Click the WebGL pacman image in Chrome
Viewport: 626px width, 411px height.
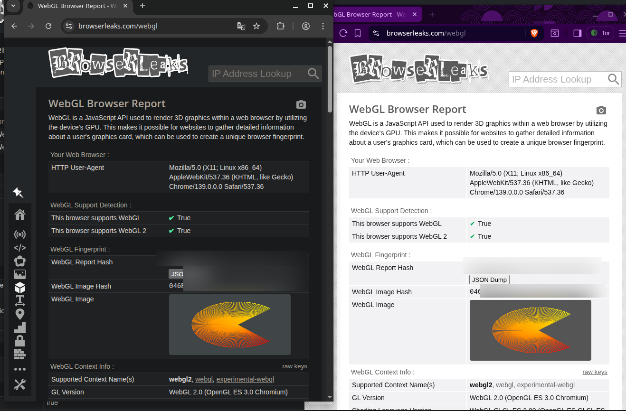pyautogui.click(x=230, y=325)
